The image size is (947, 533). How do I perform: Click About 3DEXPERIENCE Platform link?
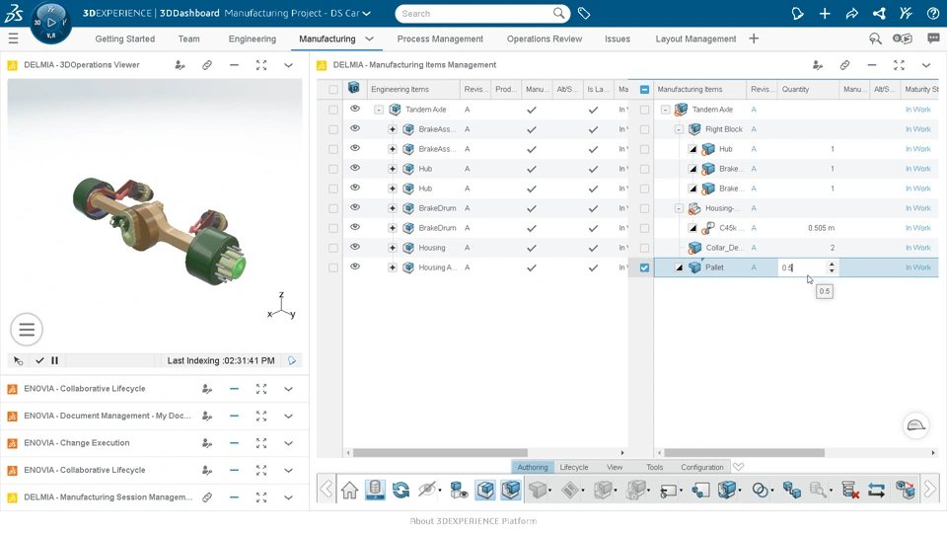(x=473, y=521)
